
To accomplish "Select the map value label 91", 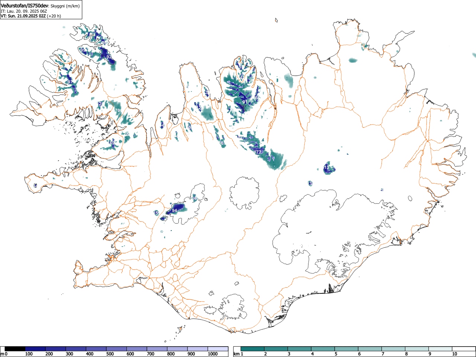I will tap(245, 102).
